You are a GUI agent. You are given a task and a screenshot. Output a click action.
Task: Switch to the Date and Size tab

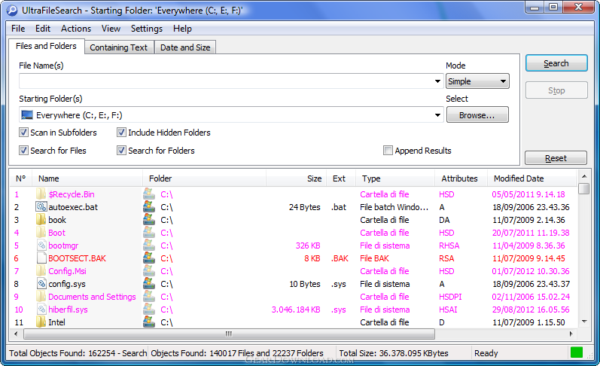coord(185,47)
